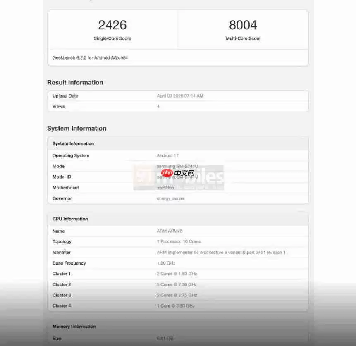Select the 'Model' row label
The width and height of the screenshot is (356, 346).
click(59, 167)
